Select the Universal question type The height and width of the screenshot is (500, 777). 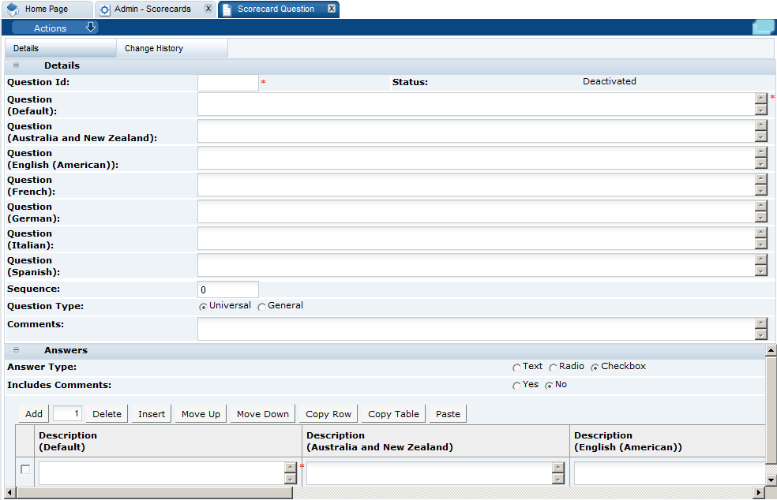(x=203, y=306)
